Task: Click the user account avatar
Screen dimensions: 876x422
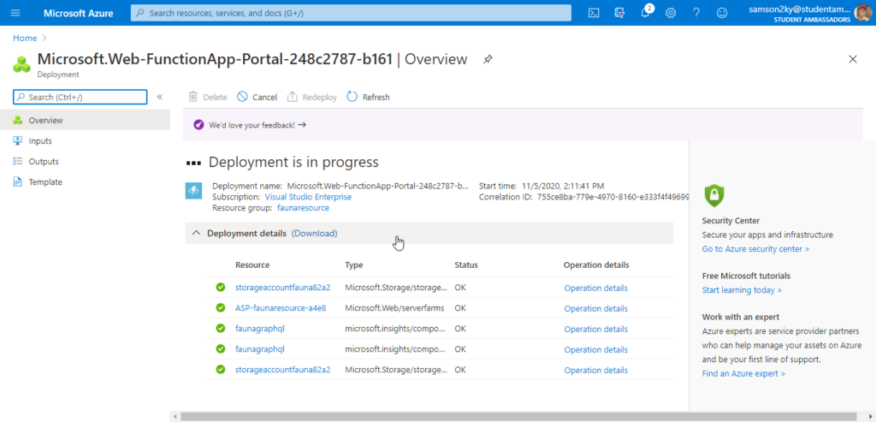Action: tap(861, 13)
